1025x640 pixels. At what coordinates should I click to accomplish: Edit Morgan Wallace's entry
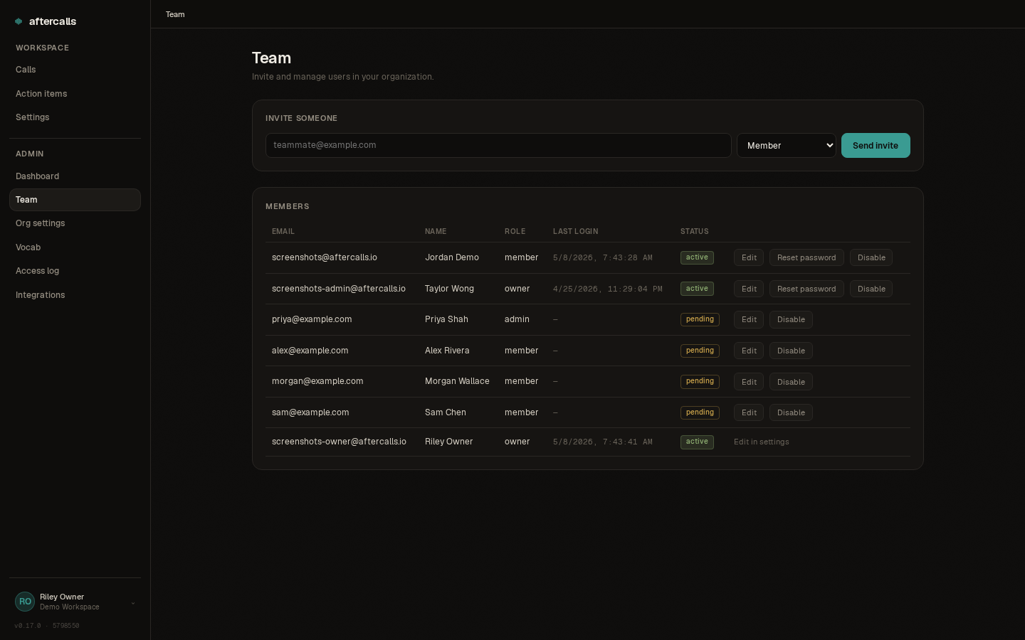click(x=749, y=382)
